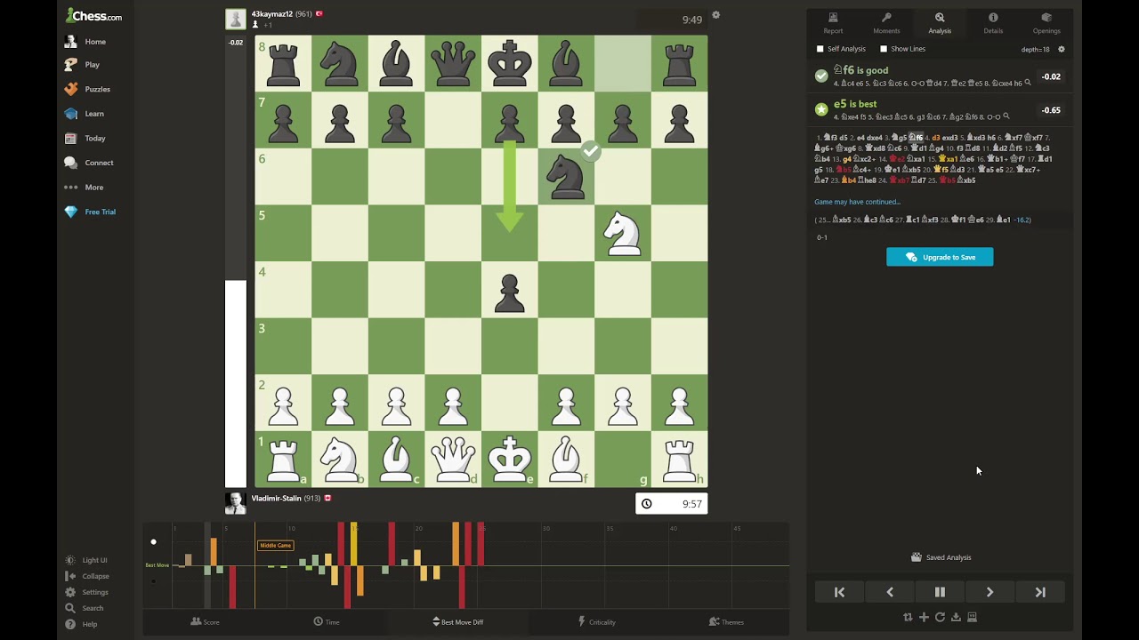
Task: Select the 'Nf6 is good' suggestion line
Action: 940,76
